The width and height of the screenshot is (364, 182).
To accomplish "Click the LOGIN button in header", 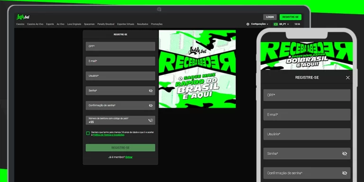I will (x=270, y=17).
